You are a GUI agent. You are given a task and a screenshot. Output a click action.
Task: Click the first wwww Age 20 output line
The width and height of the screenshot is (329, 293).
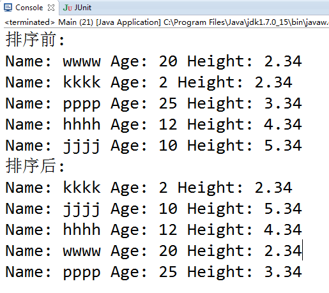153,61
